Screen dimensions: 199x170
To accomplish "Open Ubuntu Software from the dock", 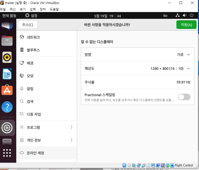I will (x=7, y=90).
